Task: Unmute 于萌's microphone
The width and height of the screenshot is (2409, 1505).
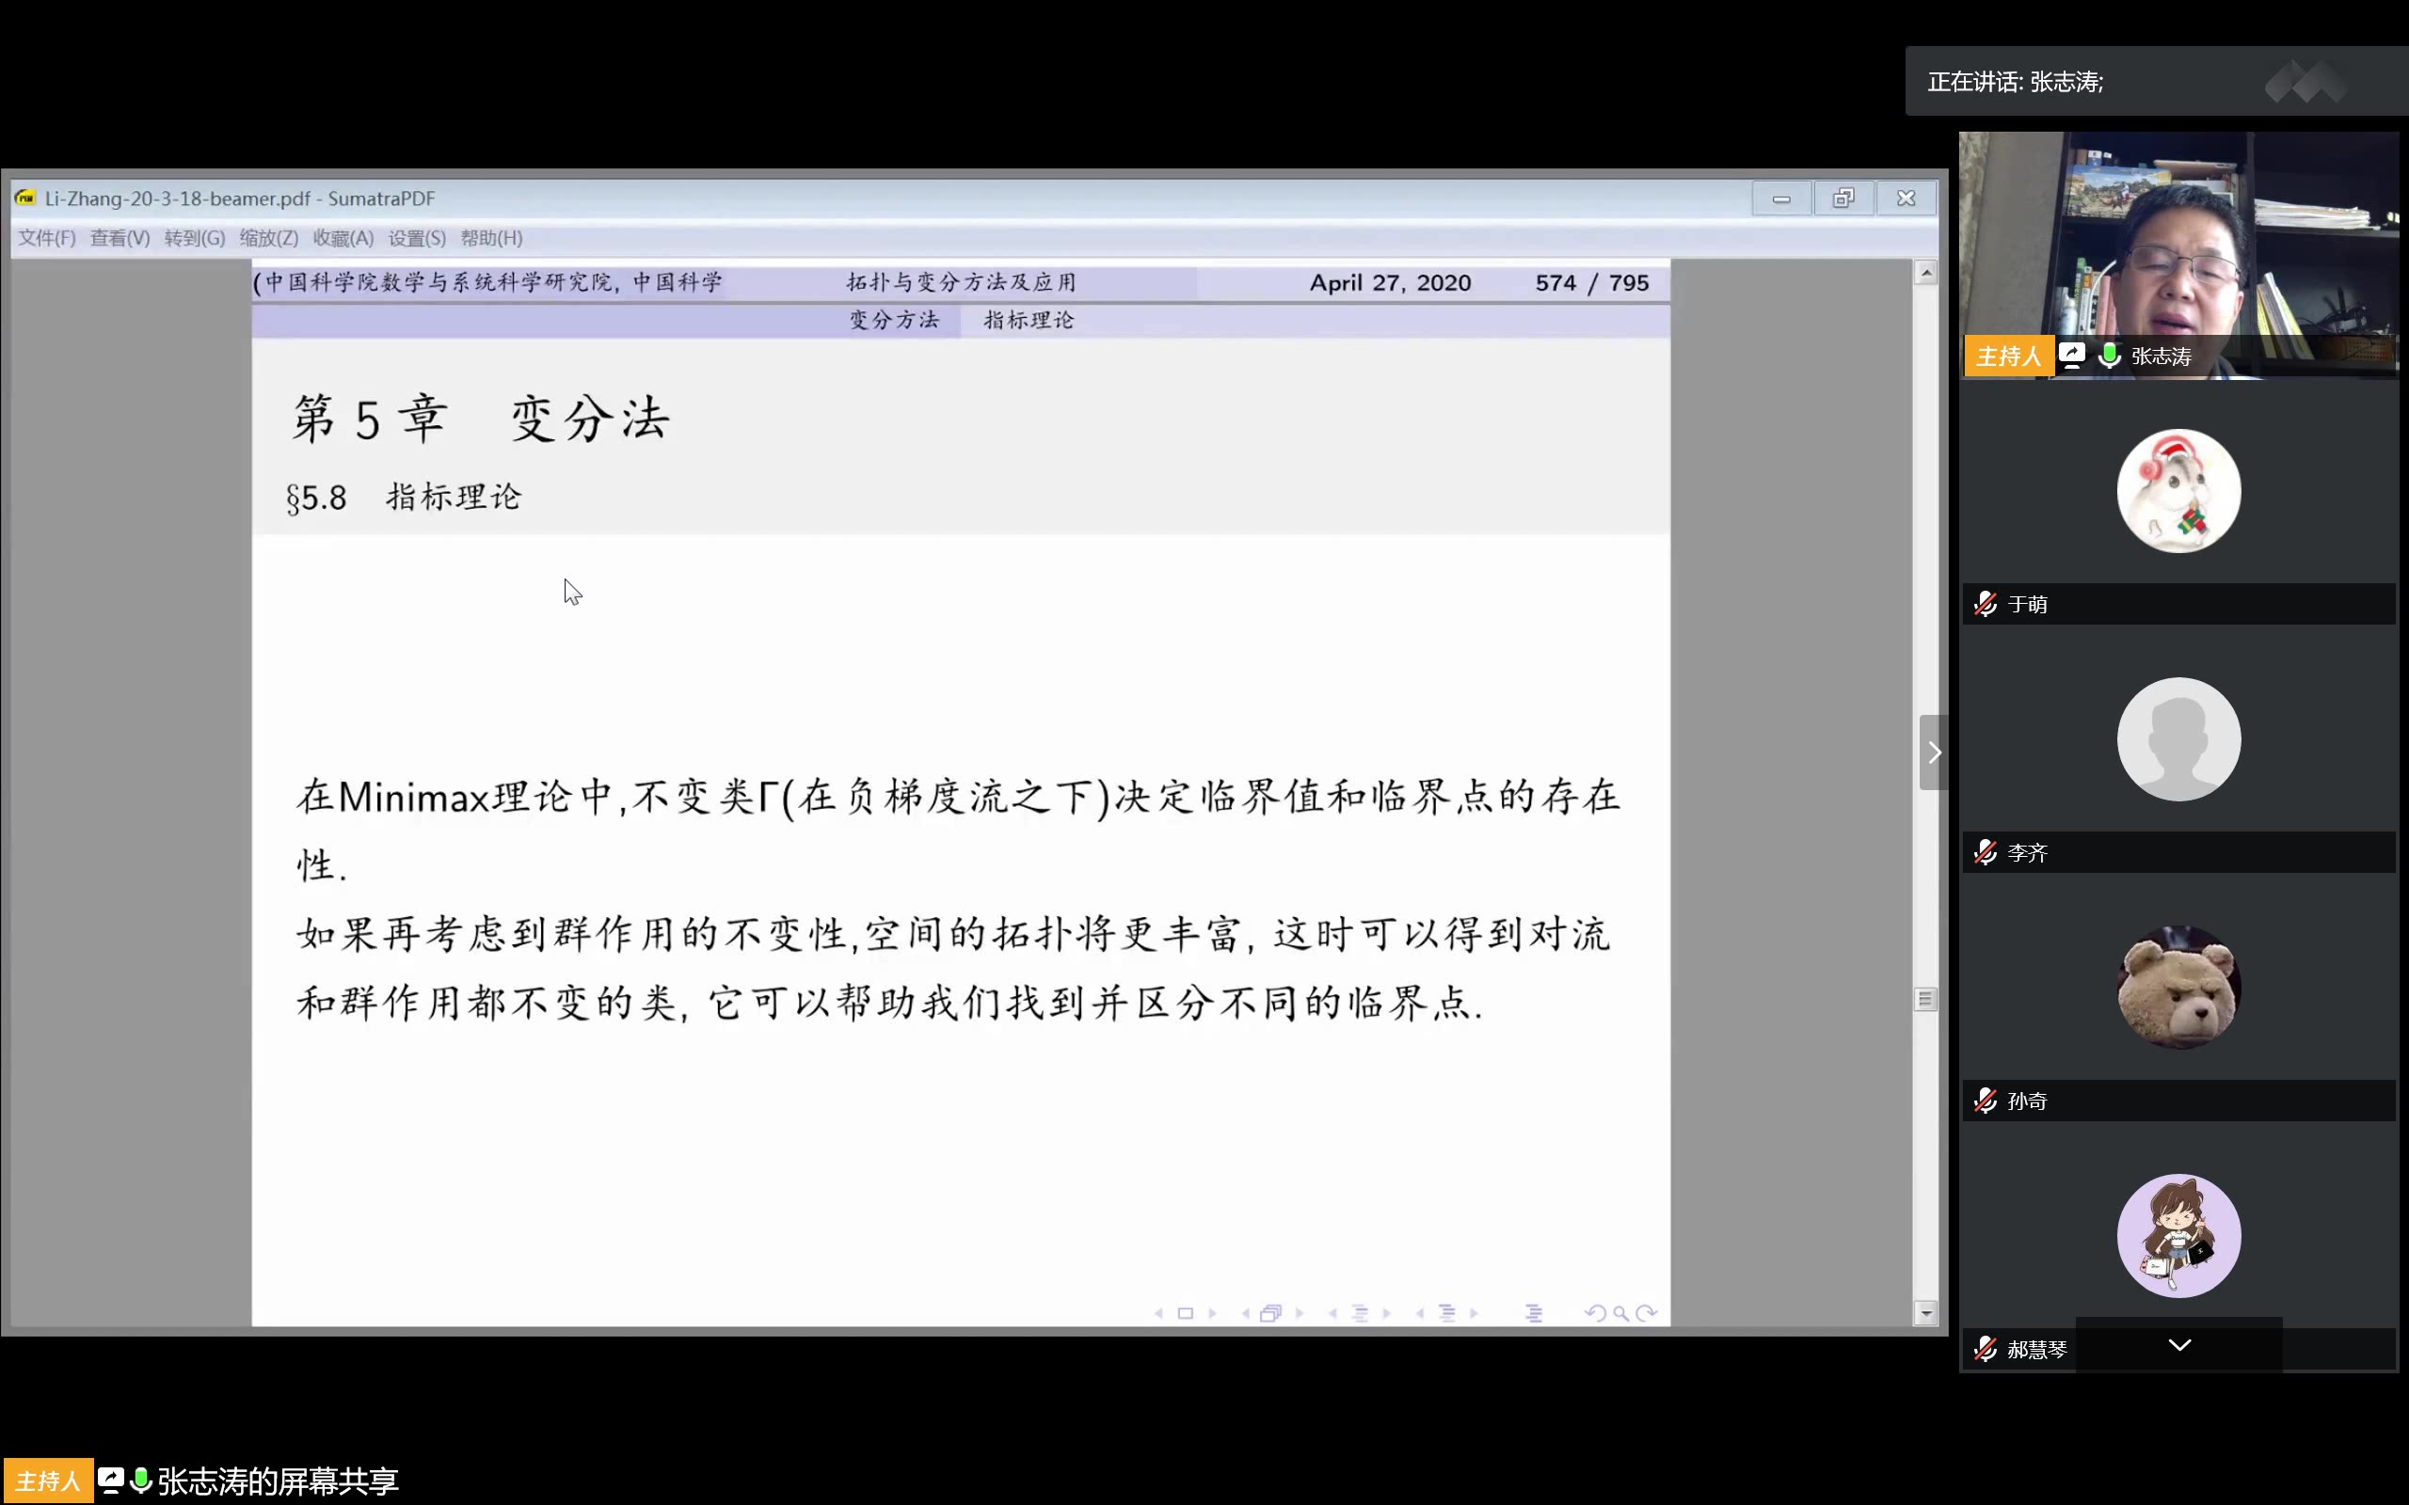Action: [x=1986, y=602]
